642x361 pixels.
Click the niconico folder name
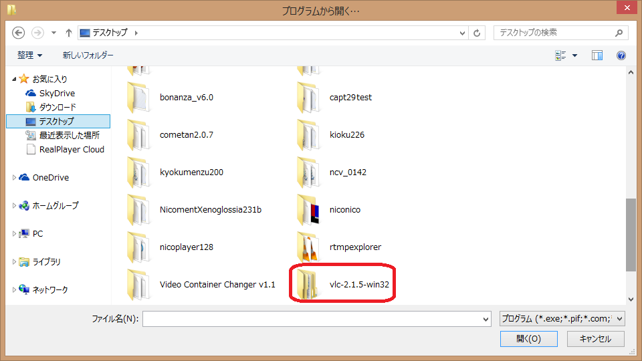pyautogui.click(x=345, y=209)
